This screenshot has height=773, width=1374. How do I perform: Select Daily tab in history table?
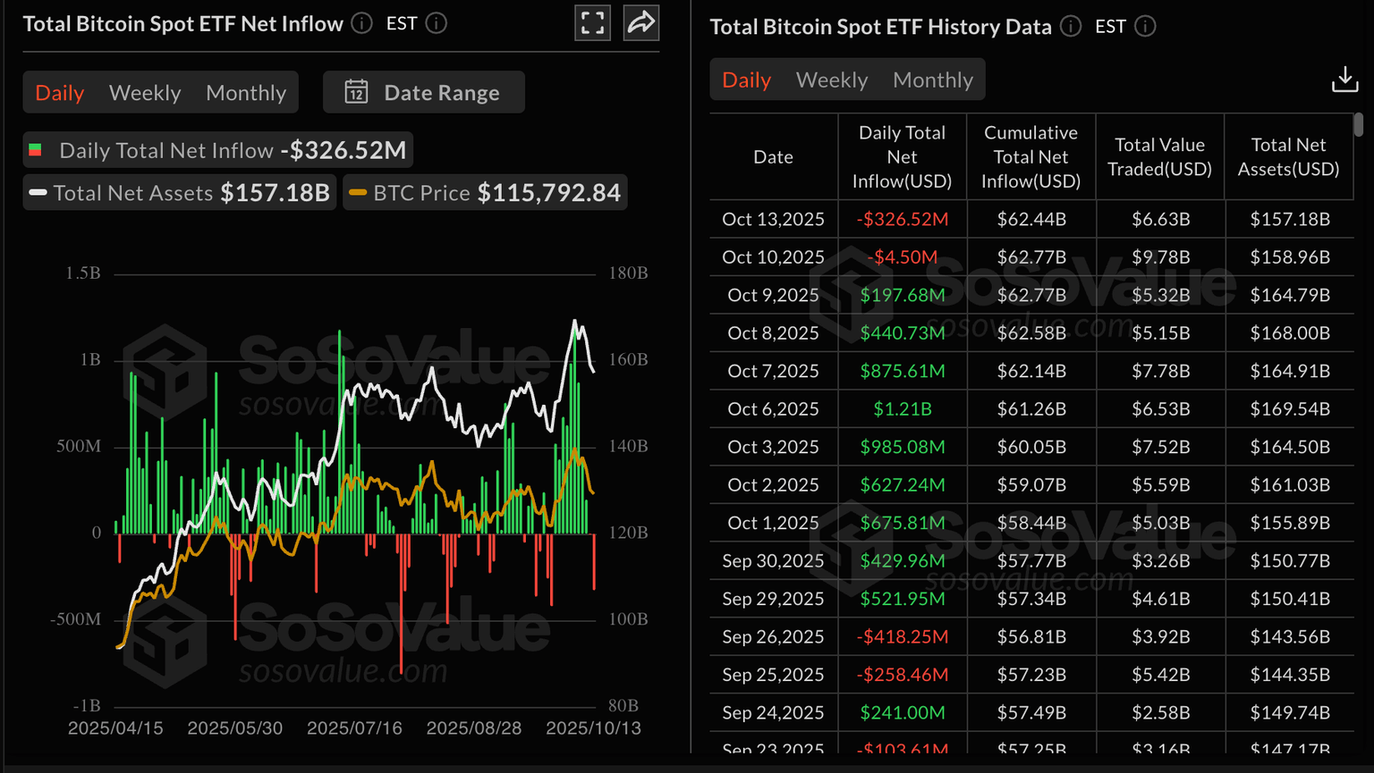tap(746, 80)
